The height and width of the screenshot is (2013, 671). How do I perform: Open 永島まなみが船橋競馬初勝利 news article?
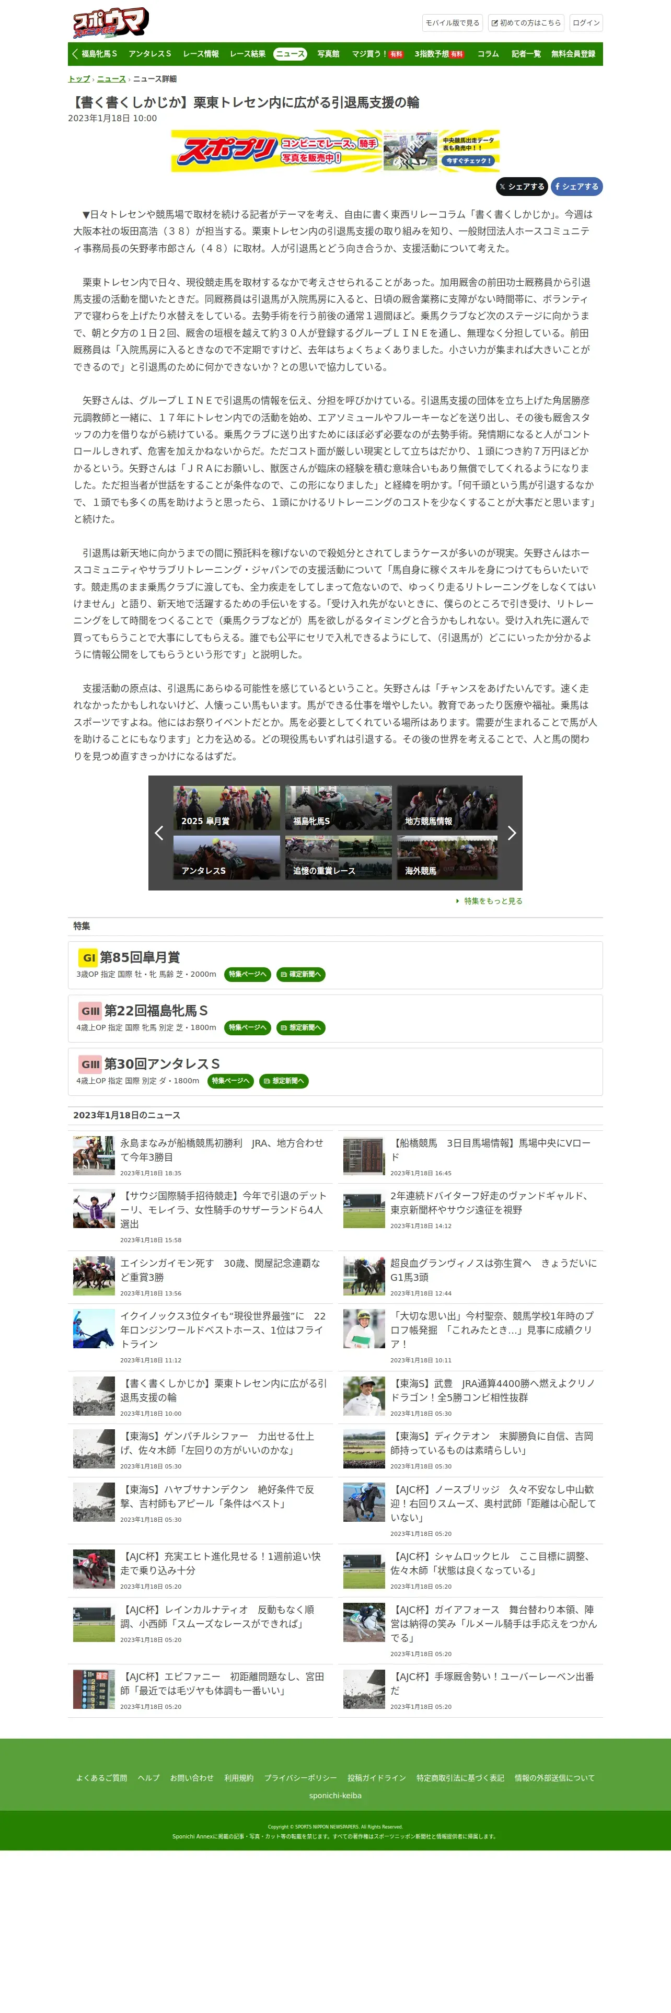click(222, 1150)
